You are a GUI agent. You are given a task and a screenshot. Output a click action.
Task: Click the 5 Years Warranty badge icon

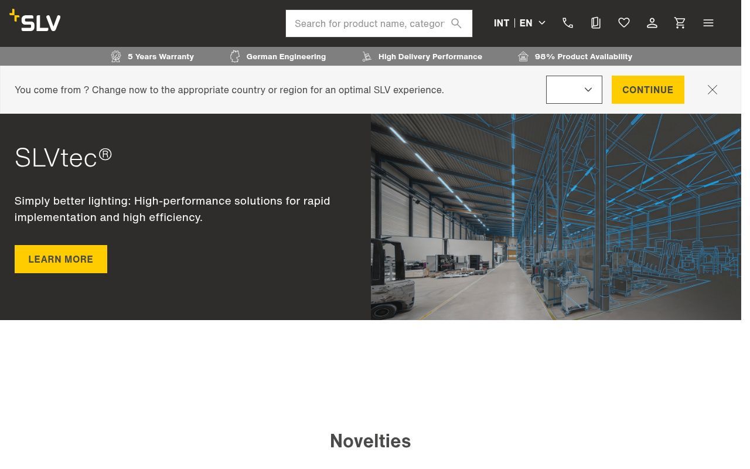pyautogui.click(x=116, y=56)
